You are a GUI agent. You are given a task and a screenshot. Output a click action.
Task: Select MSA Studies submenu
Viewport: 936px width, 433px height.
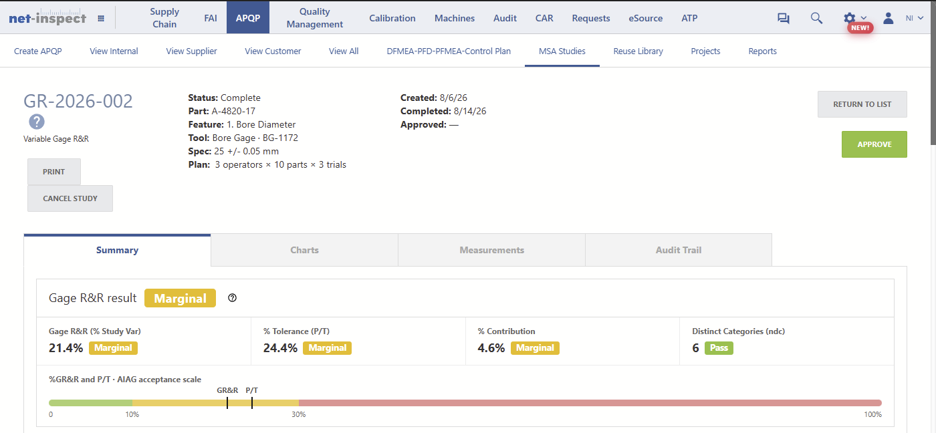tap(562, 51)
